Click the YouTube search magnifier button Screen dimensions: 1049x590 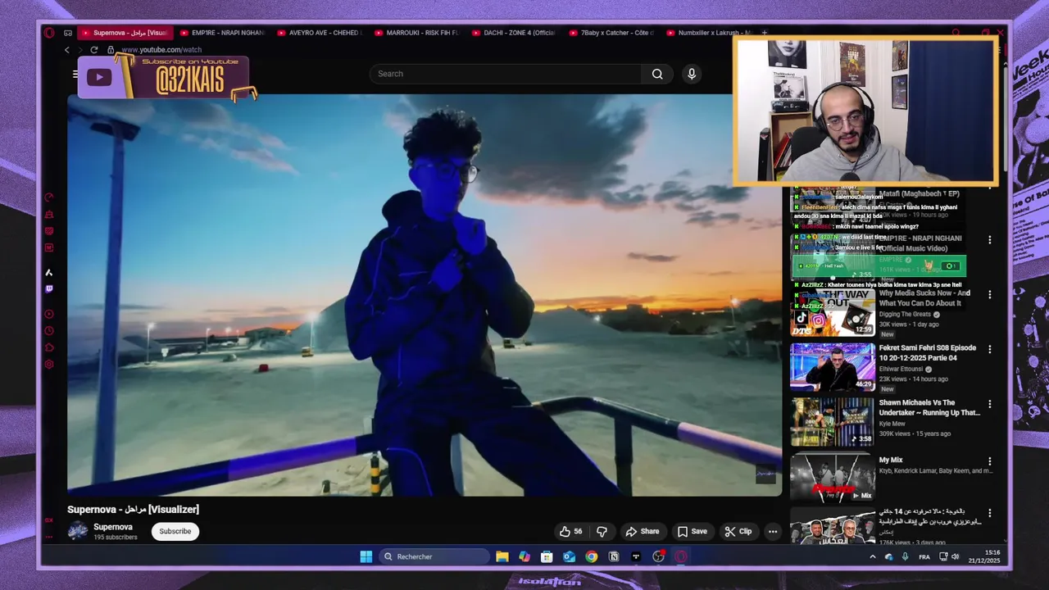pyautogui.click(x=657, y=74)
